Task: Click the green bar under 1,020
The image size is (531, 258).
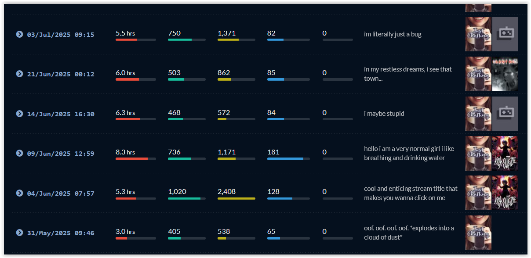Action: coord(184,198)
